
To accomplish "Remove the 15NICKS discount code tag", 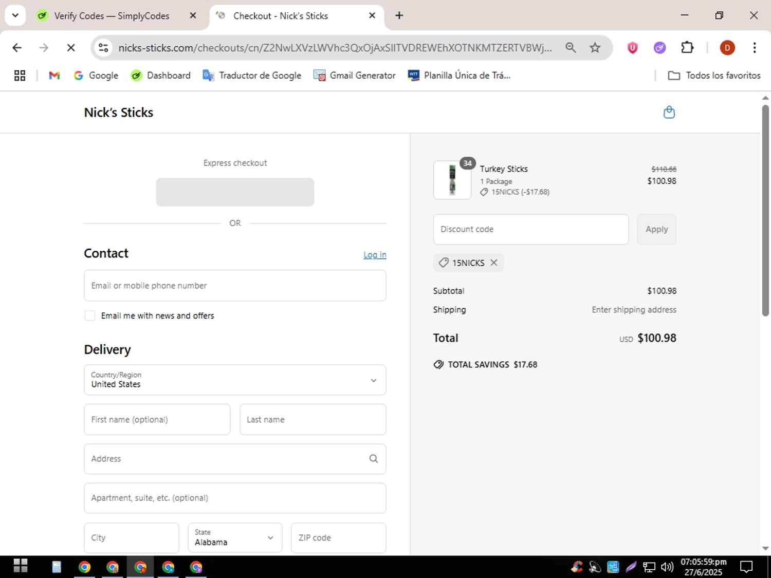I will coord(494,263).
